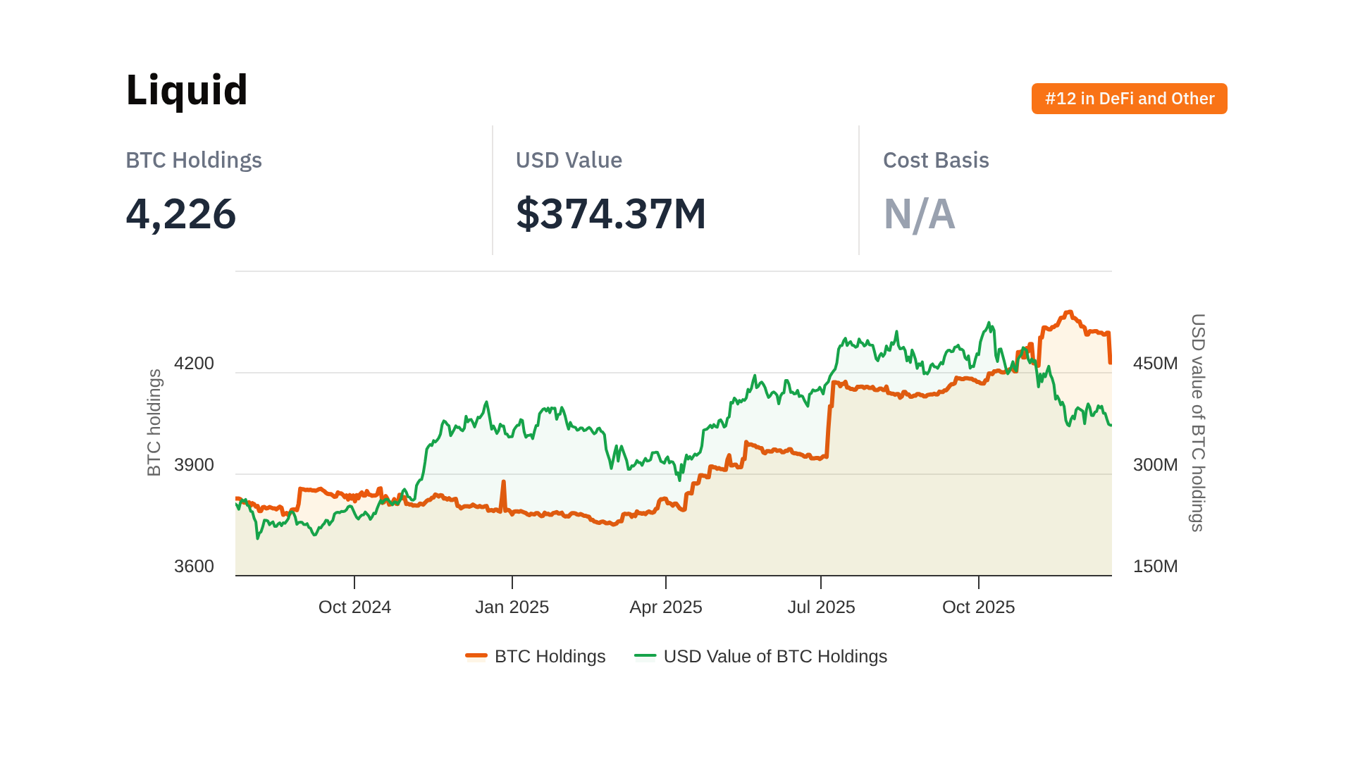This screenshot has width=1353, height=761.
Task: Click the 450M right axis tick label
Action: click(x=1155, y=364)
